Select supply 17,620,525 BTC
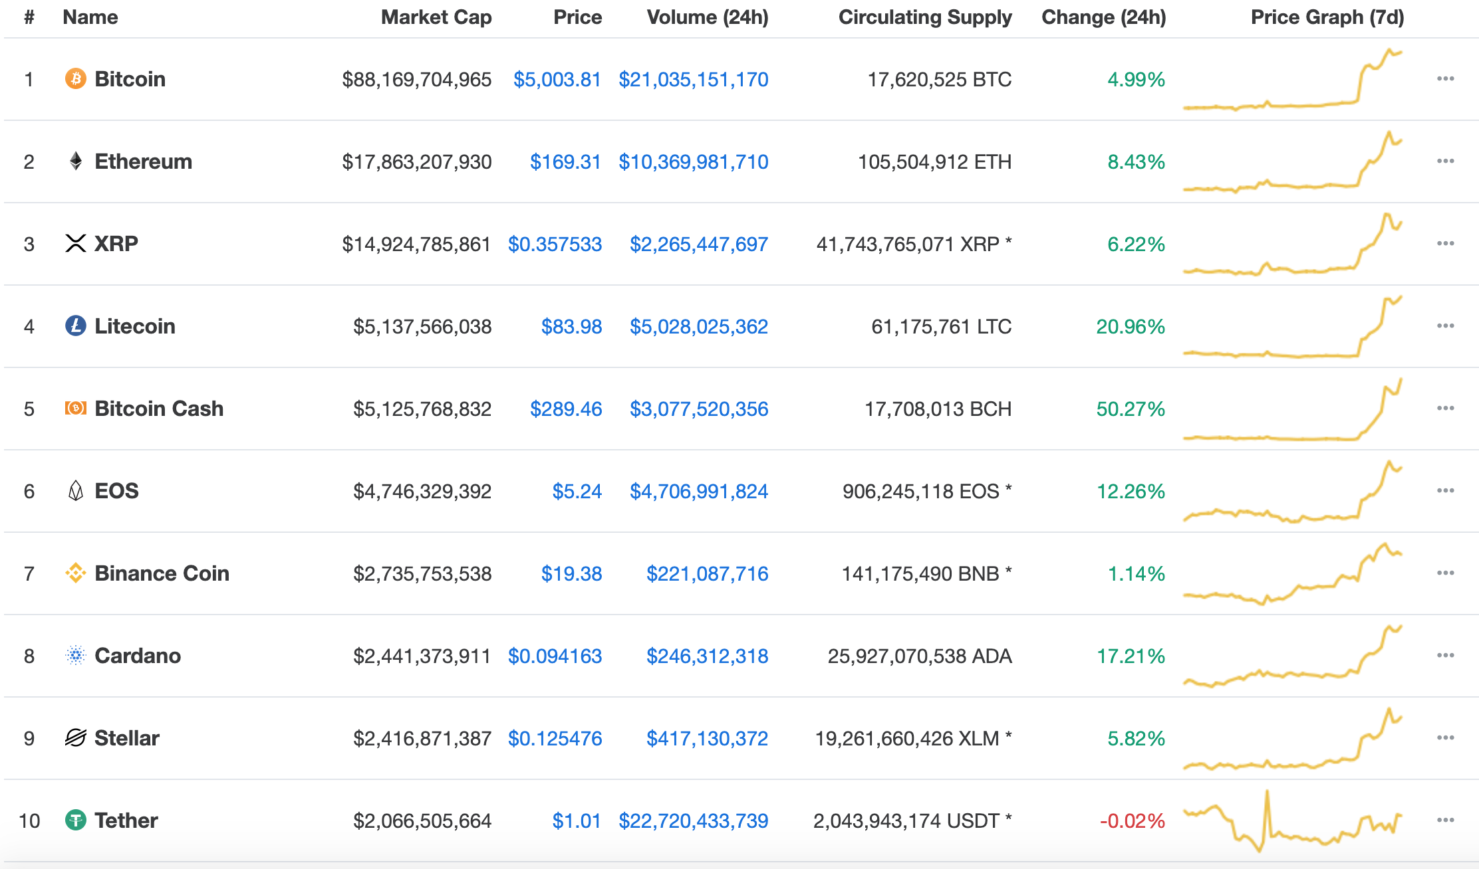 [940, 80]
